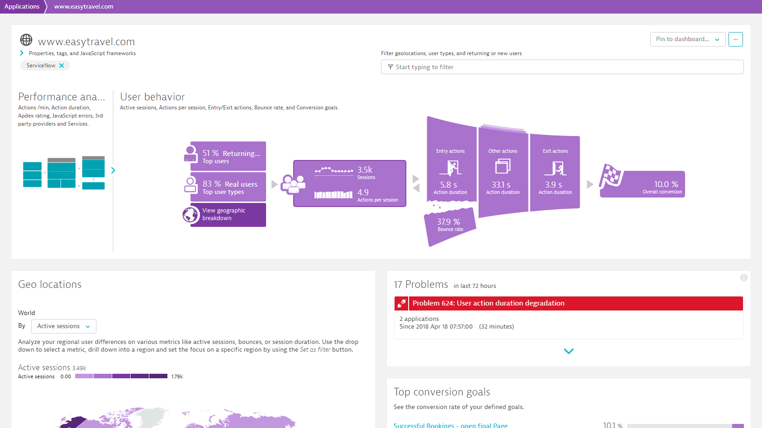This screenshot has height=428, width=762.
Task: Open the 51 % Returning top users tile
Action: pyautogui.click(x=228, y=156)
